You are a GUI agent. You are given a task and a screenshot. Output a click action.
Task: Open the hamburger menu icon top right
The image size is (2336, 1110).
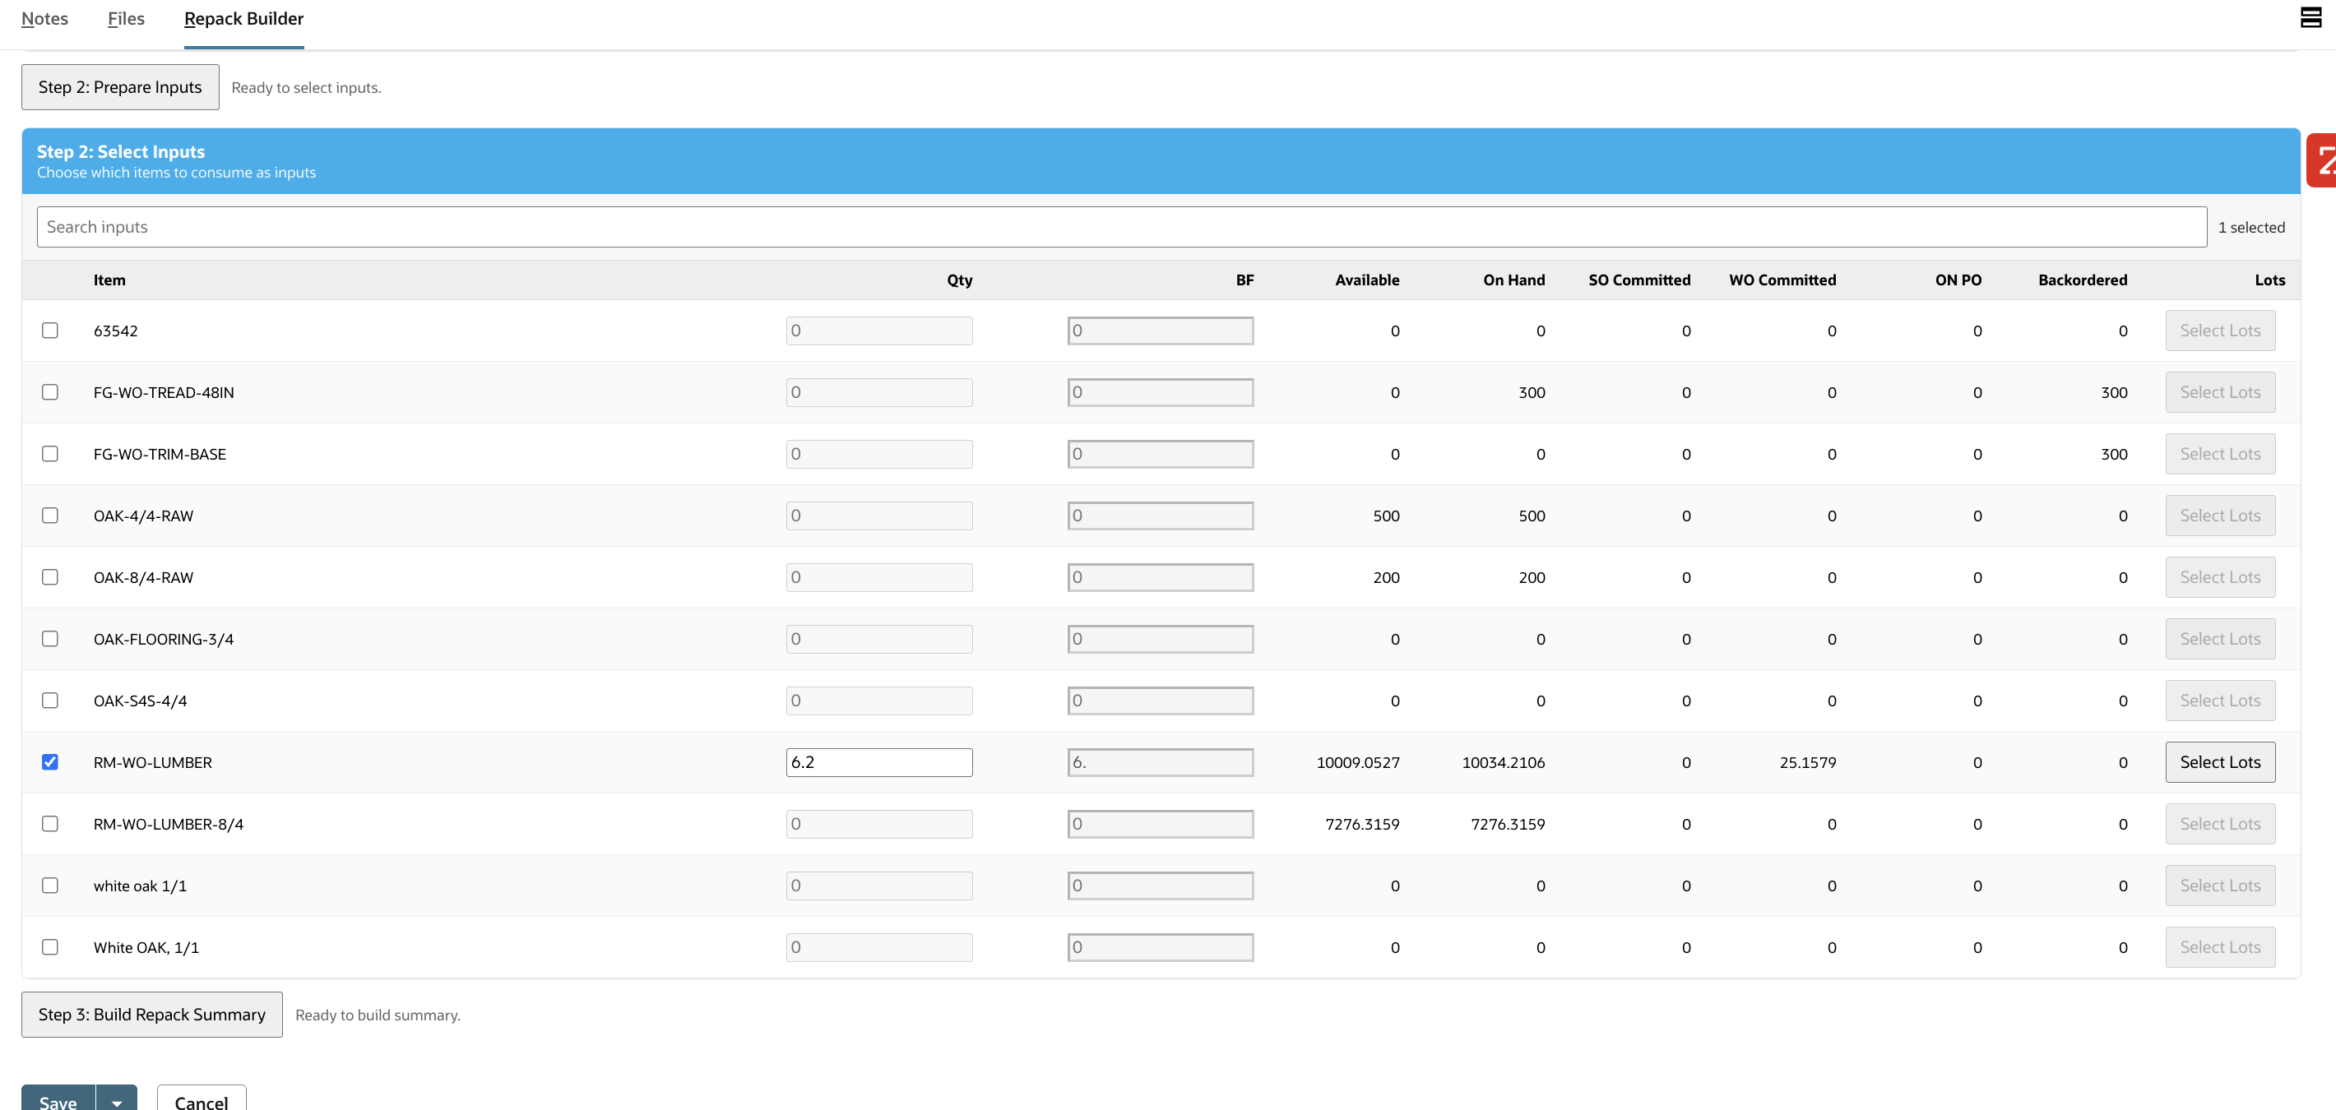[2310, 18]
